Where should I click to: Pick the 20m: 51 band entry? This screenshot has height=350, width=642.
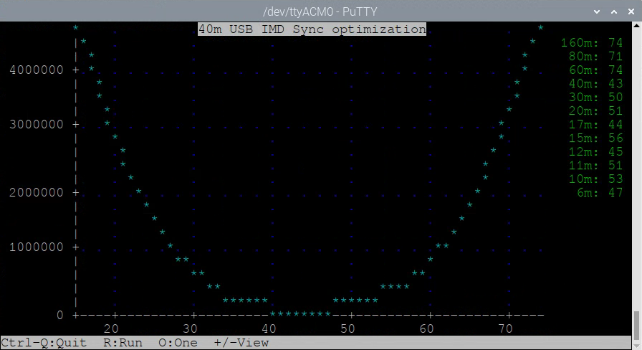point(595,110)
